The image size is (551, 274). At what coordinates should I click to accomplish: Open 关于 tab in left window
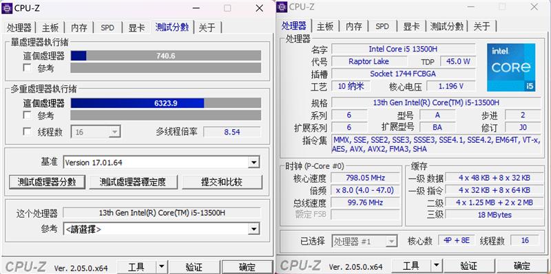tap(207, 27)
